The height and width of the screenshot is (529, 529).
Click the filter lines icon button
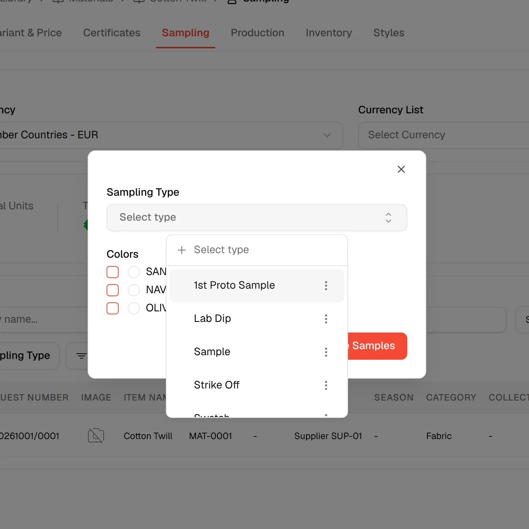[81, 356]
